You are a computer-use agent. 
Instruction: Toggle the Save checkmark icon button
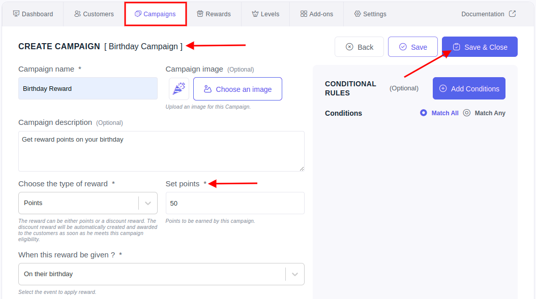[x=404, y=46]
